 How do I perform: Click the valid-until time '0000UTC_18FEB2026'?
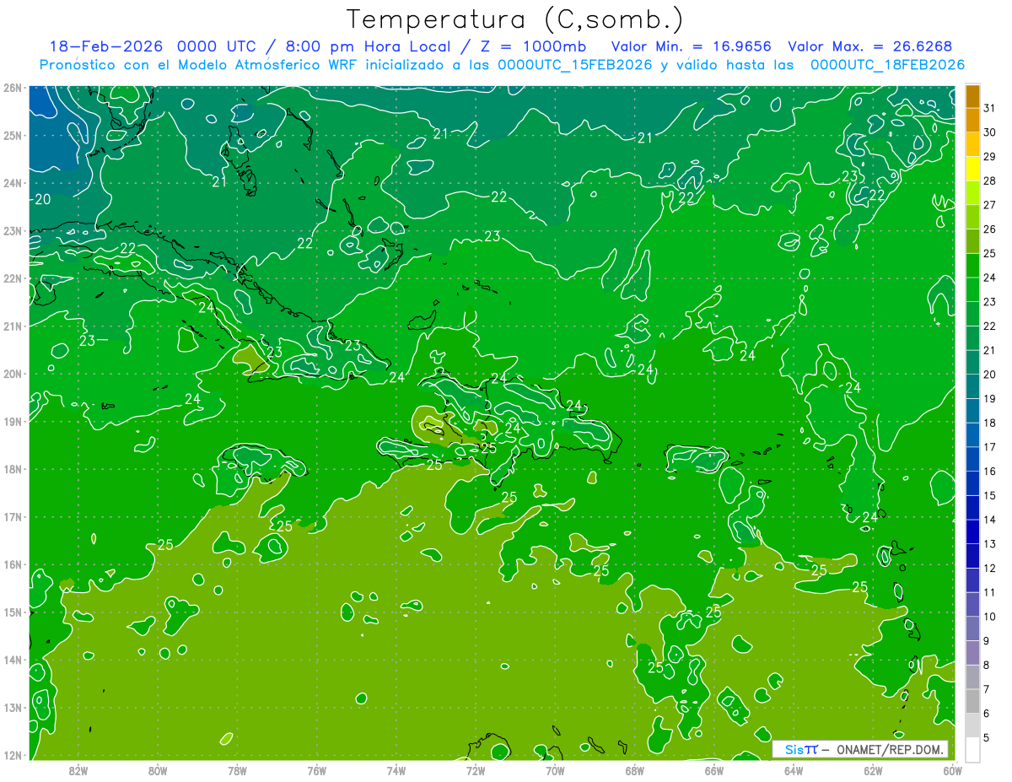(887, 65)
